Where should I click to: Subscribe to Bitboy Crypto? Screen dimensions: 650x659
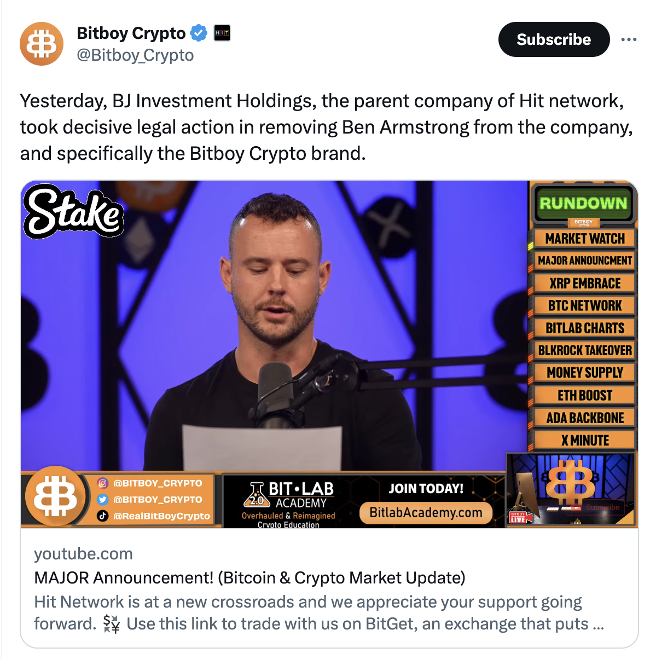coord(554,39)
